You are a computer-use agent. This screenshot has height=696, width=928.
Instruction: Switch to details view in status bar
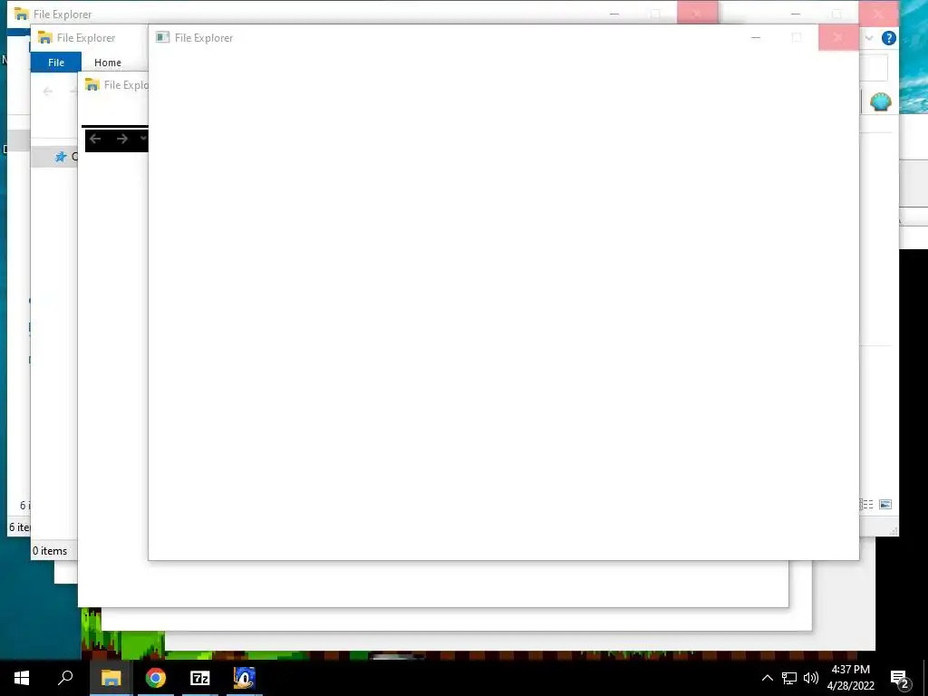coord(866,504)
